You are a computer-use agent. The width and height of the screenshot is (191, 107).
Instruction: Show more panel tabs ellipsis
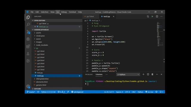(107, 75)
